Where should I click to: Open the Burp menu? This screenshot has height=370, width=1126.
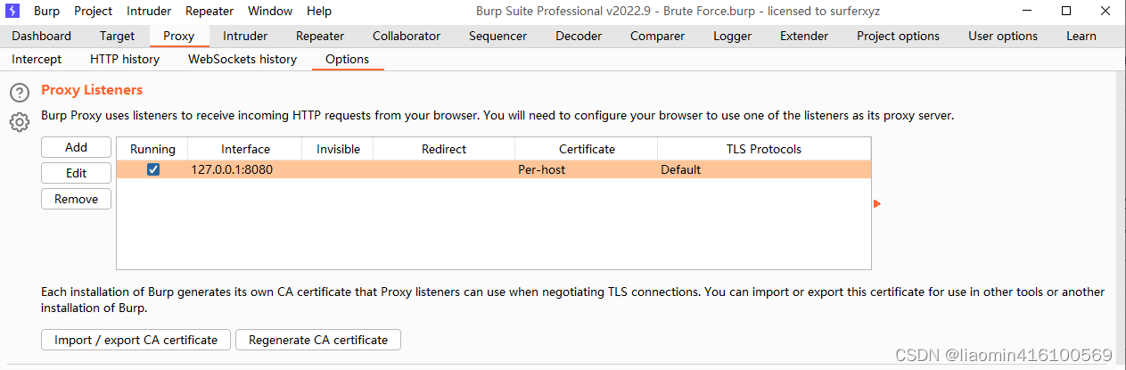pos(46,12)
